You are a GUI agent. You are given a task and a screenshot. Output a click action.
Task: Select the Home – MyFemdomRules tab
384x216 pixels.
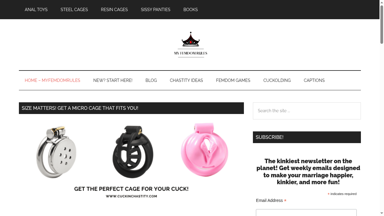coord(52,80)
